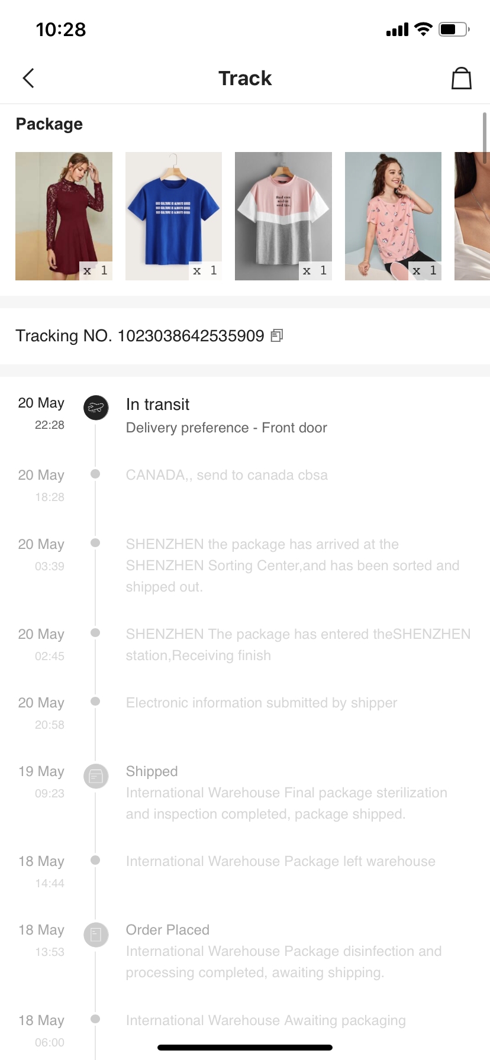Copy the tracking number with copy icon
Screen dimensions: 490x1060
276,336
